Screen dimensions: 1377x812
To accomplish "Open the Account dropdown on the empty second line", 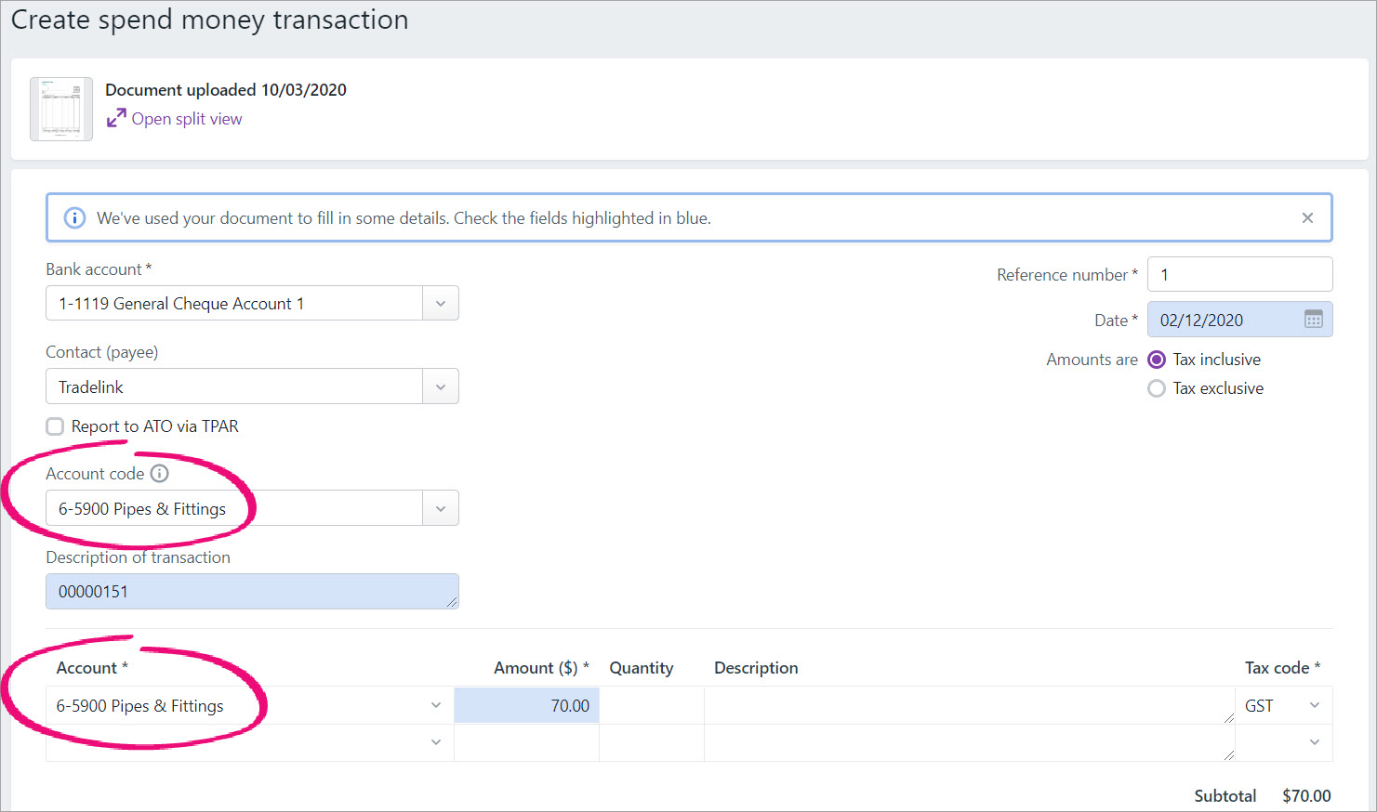I will click(x=435, y=741).
